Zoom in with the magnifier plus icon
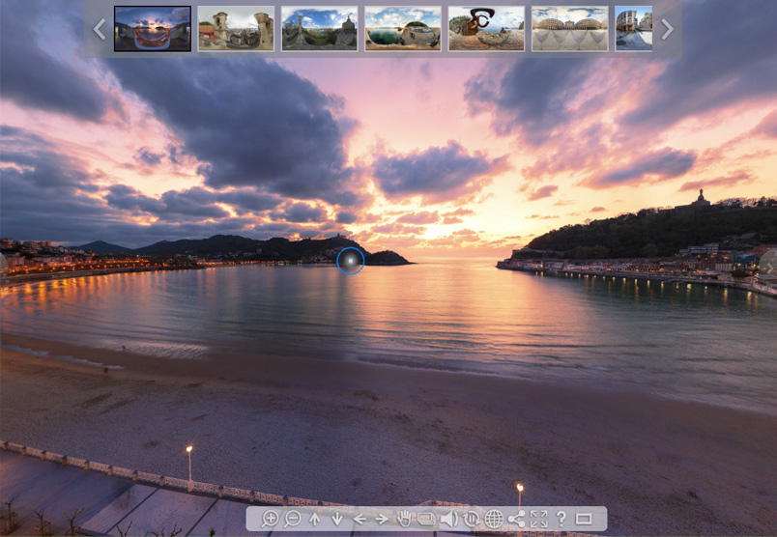 point(270,519)
